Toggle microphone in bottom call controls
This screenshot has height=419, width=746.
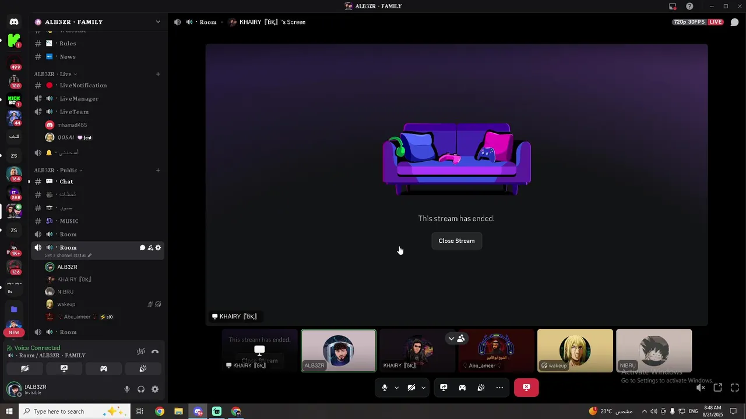[384, 388]
